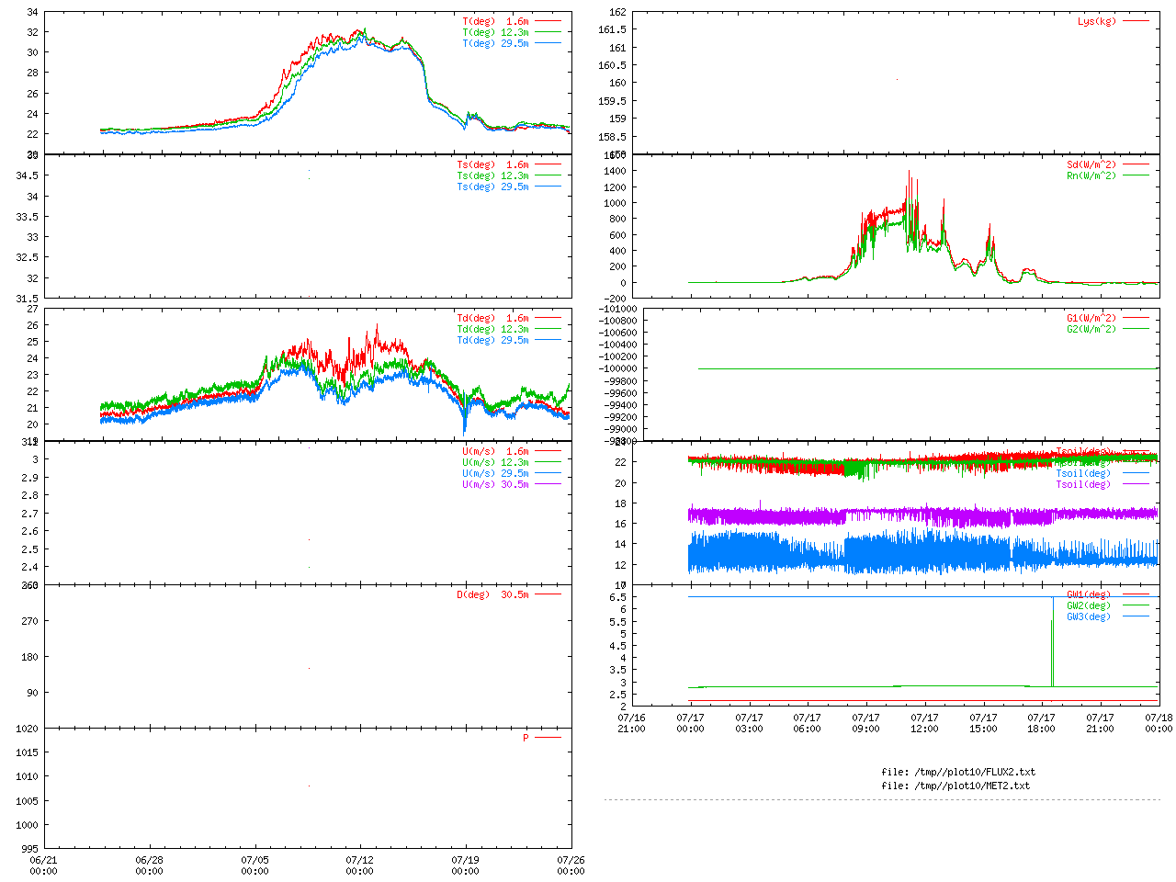Image resolution: width=1176 pixels, height=882 pixels.
Task: Click the green Rn(W/m^2) legend line
Action: point(1136,175)
